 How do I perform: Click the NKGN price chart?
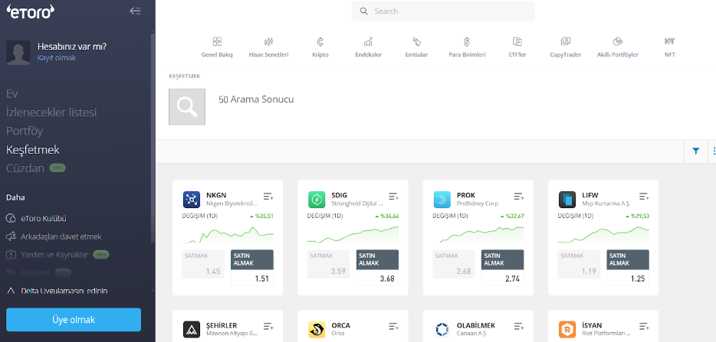228,234
